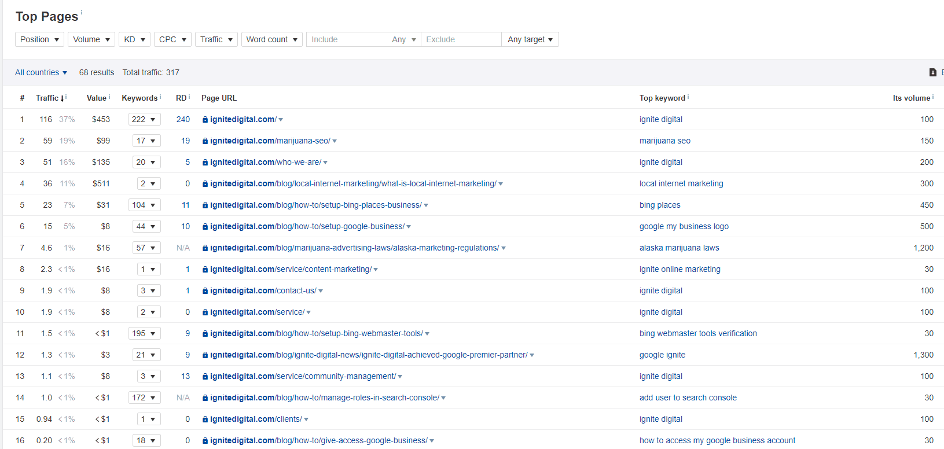Open the Any target dropdown

(530, 39)
